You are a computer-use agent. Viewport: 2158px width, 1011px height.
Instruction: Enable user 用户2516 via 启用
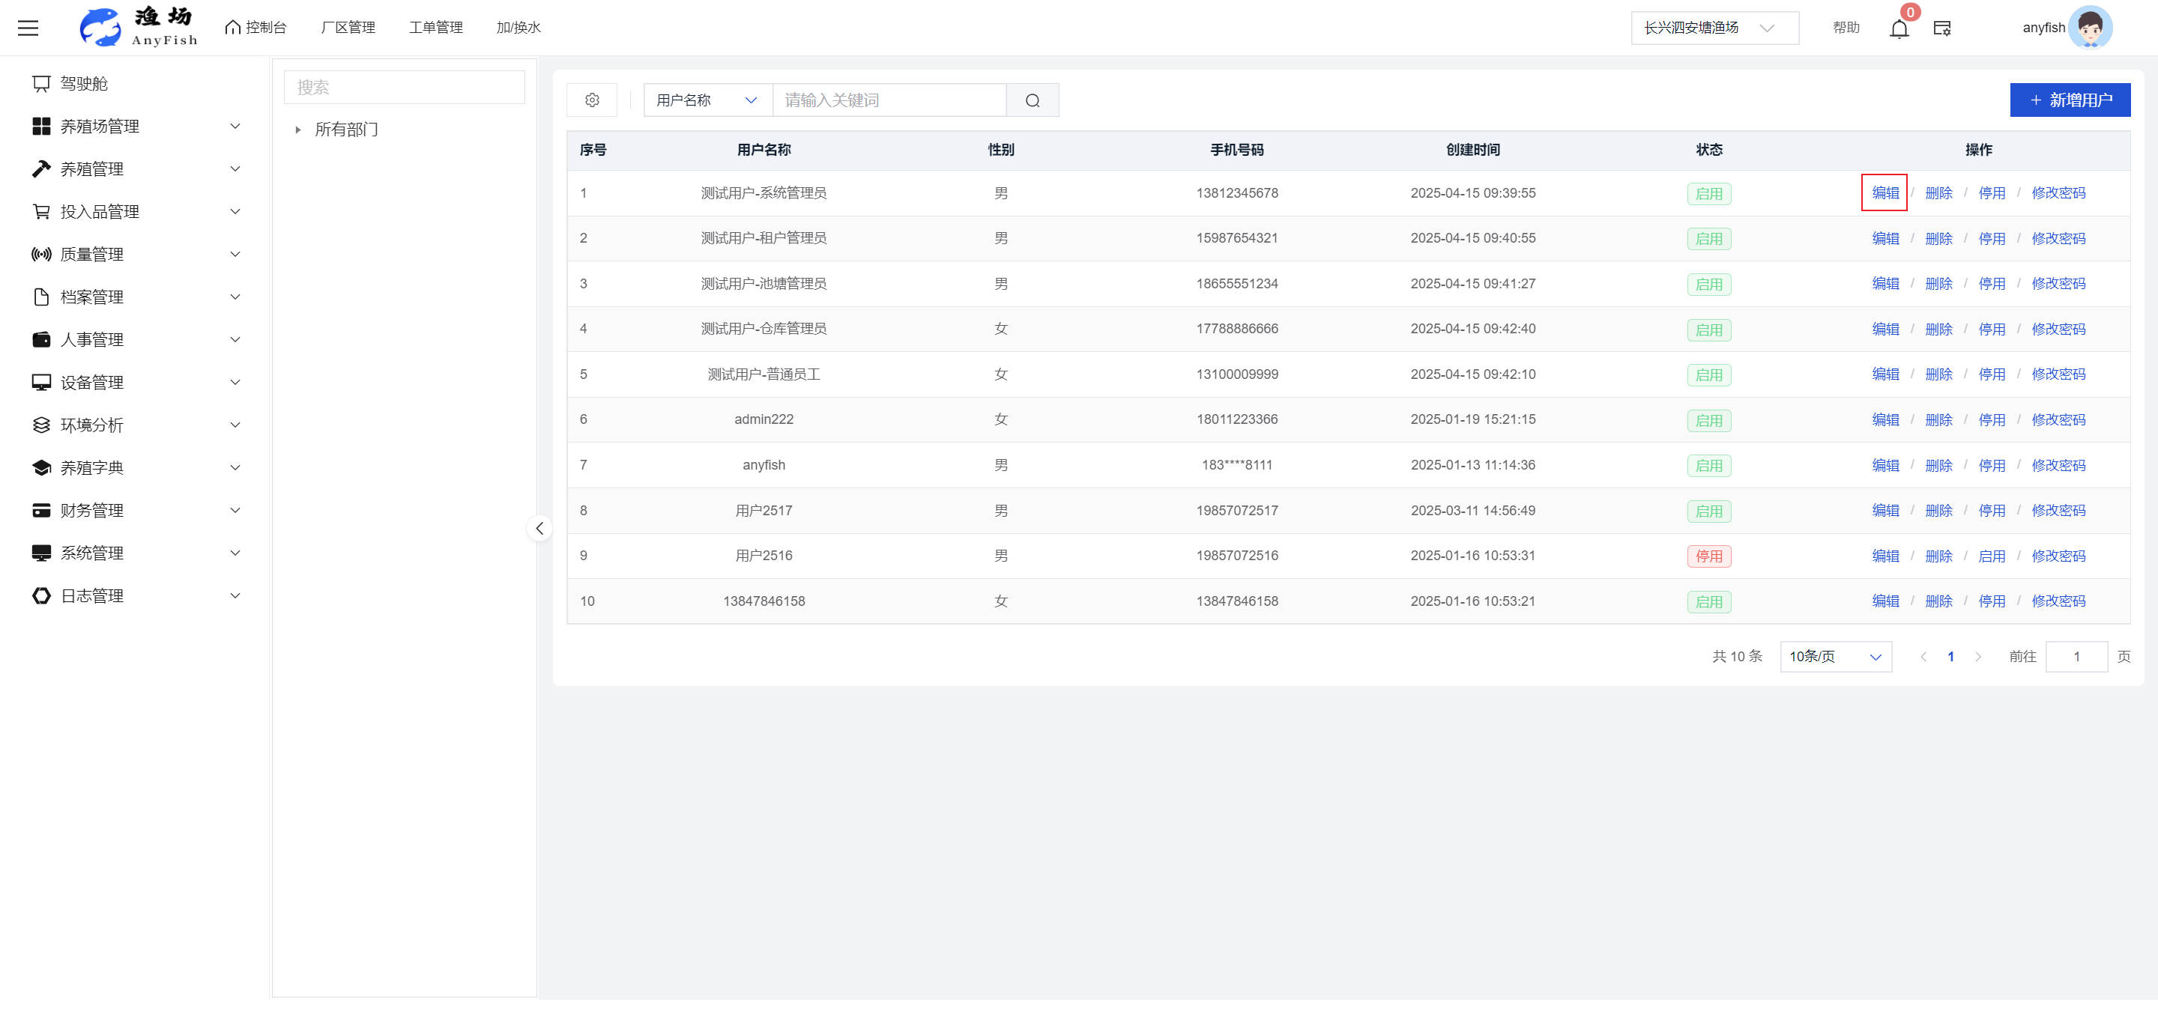1992,556
